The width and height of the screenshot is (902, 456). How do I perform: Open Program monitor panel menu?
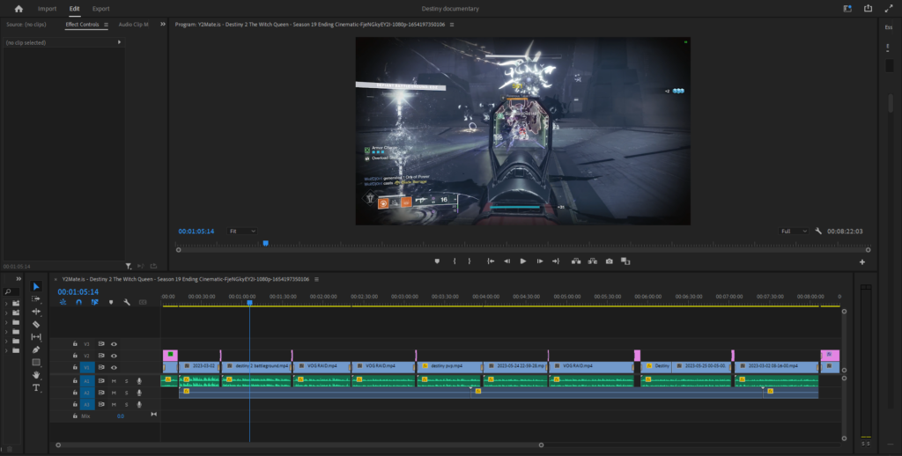[x=452, y=25]
